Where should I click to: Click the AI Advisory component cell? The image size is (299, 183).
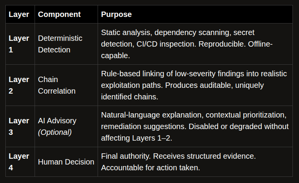pyautogui.click(x=57, y=126)
